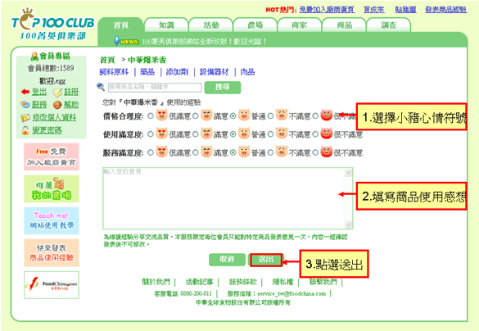Click the 送出 submit button
This screenshot has width=479, height=331.
click(266, 260)
